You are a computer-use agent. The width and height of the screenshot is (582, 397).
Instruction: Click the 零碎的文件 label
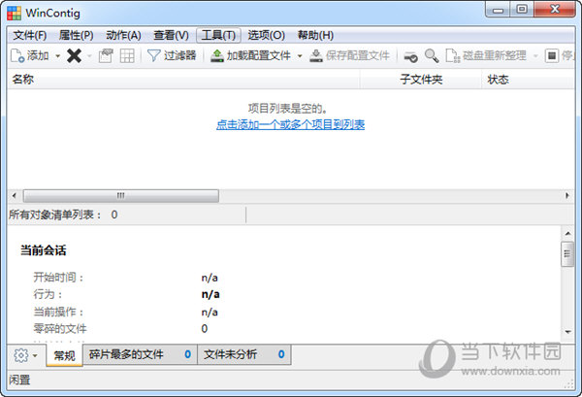click(x=60, y=329)
